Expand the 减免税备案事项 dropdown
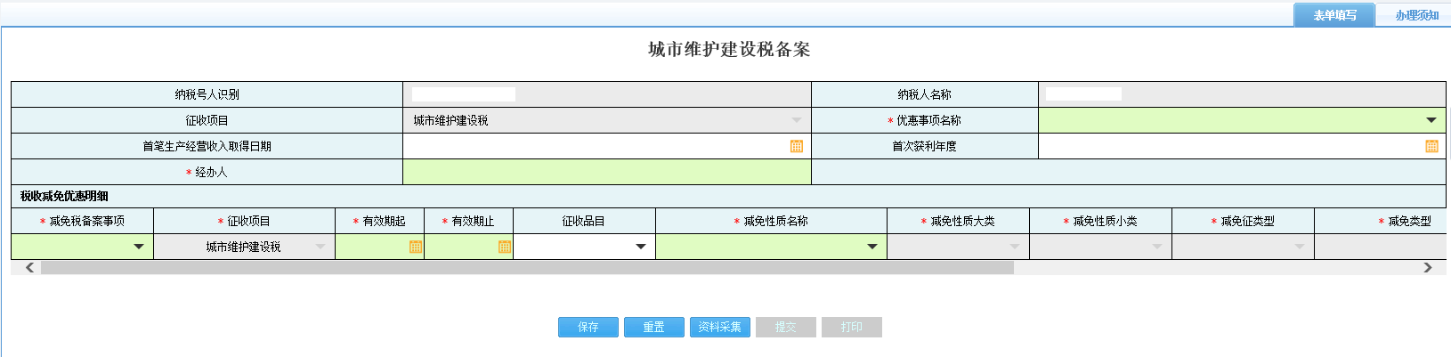 click(139, 247)
